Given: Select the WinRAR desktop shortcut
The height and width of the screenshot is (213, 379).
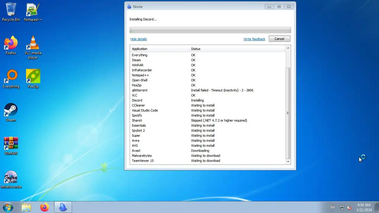Looking at the screenshot, I should coord(11,146).
